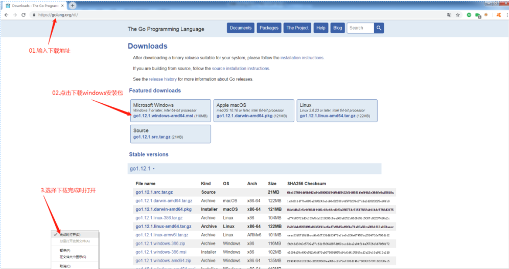Click the 21MB size cell

(273, 192)
